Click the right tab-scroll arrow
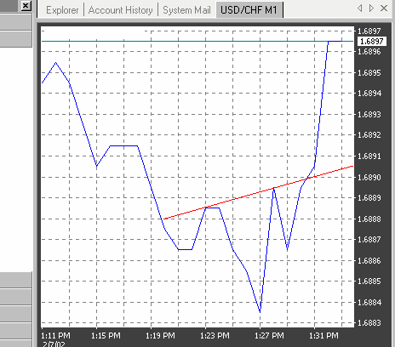This screenshot has width=395, height=347. (371, 9)
